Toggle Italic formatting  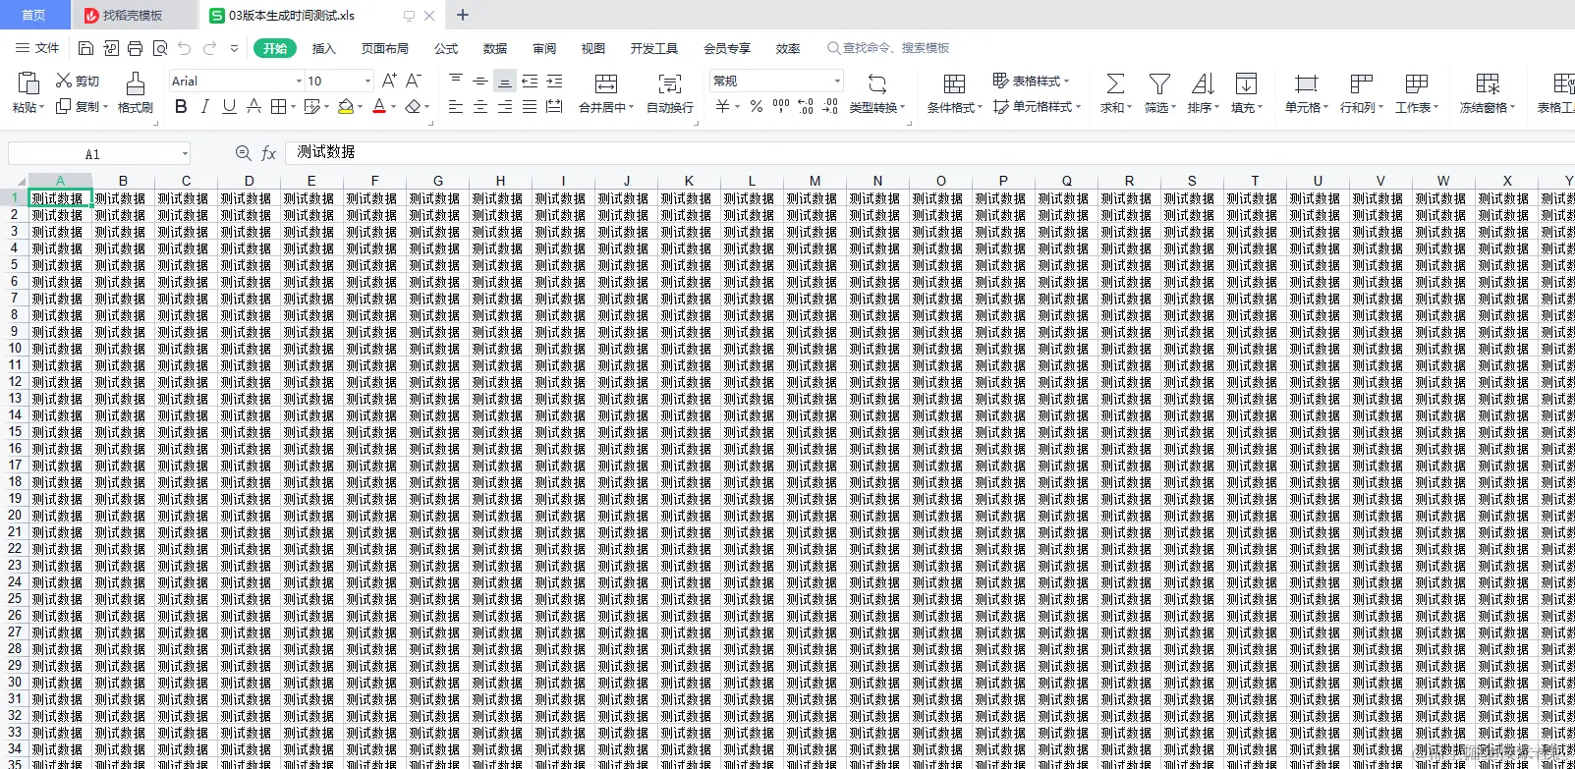[x=204, y=106]
